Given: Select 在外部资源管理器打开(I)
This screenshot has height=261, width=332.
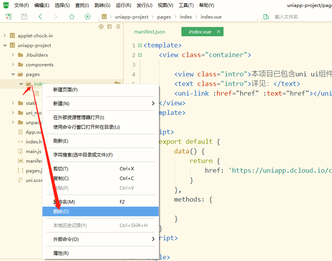Looking at the screenshot, I should (100, 117).
